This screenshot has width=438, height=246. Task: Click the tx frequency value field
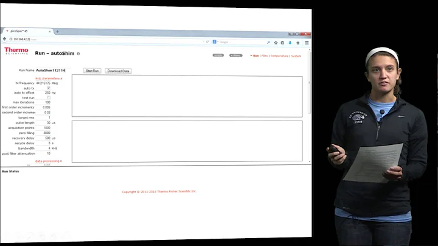click(x=43, y=83)
